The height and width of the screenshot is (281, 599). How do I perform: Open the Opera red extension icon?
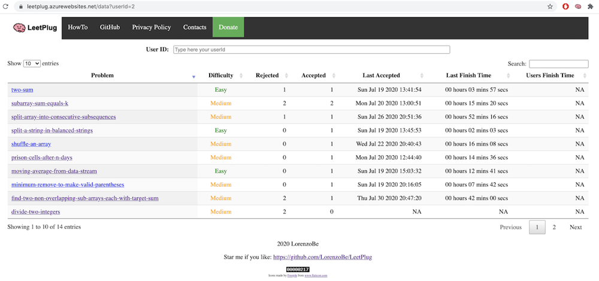pyautogui.click(x=566, y=7)
